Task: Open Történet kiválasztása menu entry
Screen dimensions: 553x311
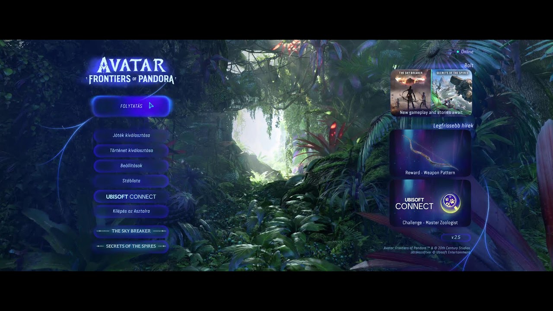Action: 131,151
